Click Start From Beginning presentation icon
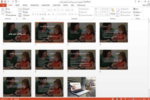Screen dimensions: 150x100 (x=16, y=2)
